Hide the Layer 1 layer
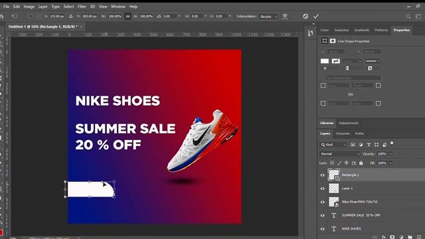Screen dimensions: 425x239 (323, 189)
